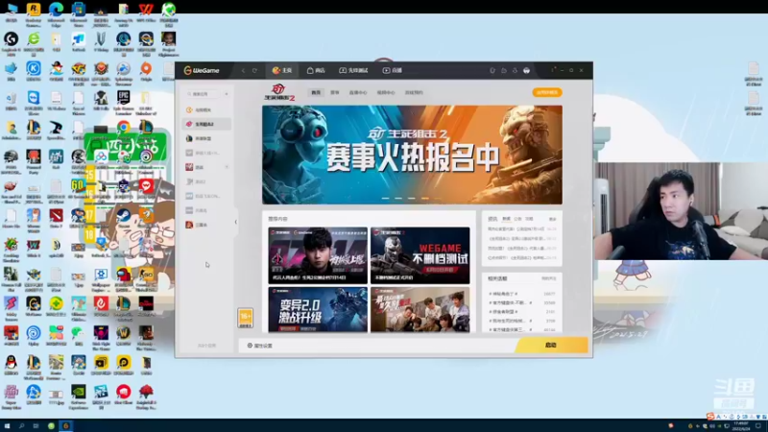
Task: Click the orange pill button at the page's top right
Action: (x=547, y=92)
